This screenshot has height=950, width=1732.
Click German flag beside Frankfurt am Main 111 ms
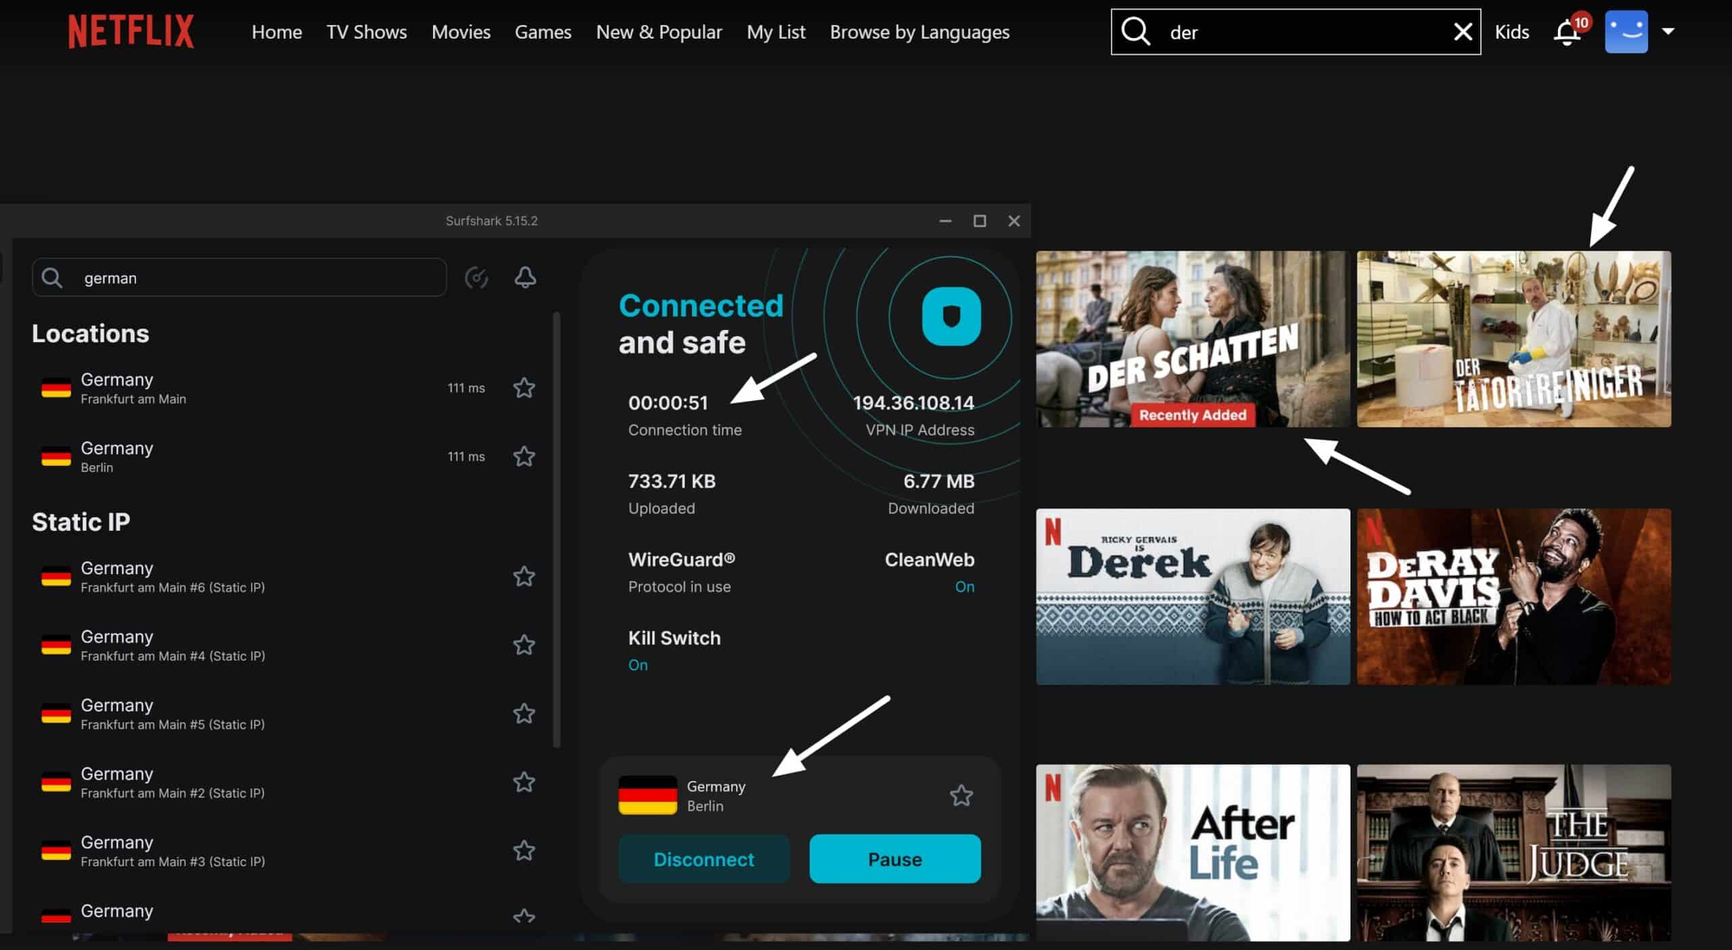point(56,388)
